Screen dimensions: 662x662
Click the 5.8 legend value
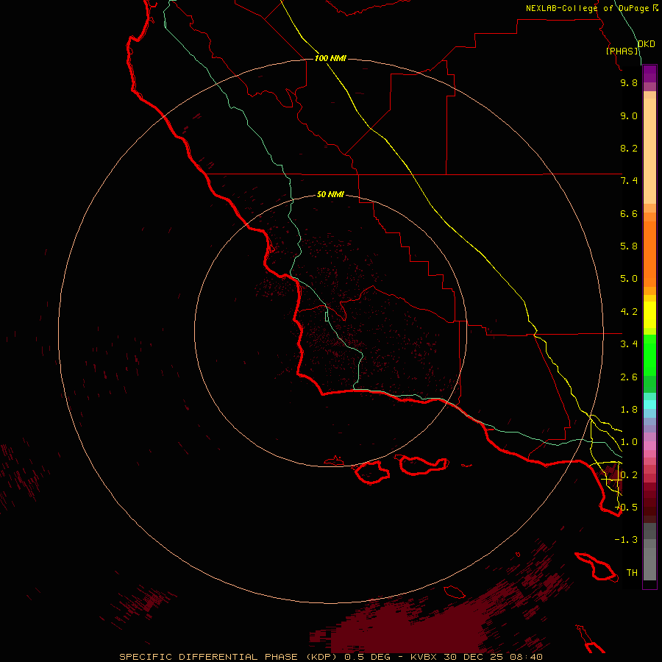629,246
